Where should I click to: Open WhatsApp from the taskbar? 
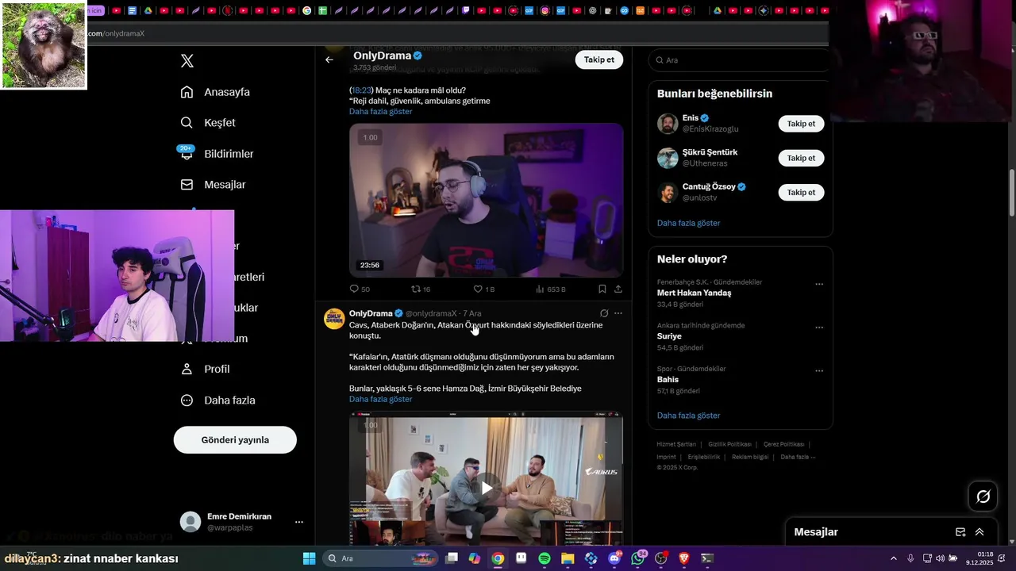click(x=638, y=558)
